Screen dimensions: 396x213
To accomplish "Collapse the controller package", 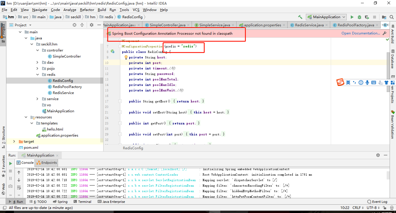I will point(38,50).
